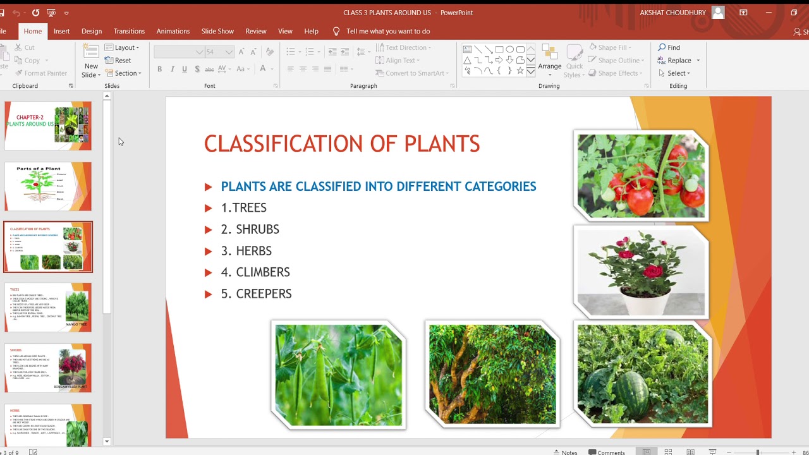Click the thumbnail pane scroll down arrow

point(107,442)
